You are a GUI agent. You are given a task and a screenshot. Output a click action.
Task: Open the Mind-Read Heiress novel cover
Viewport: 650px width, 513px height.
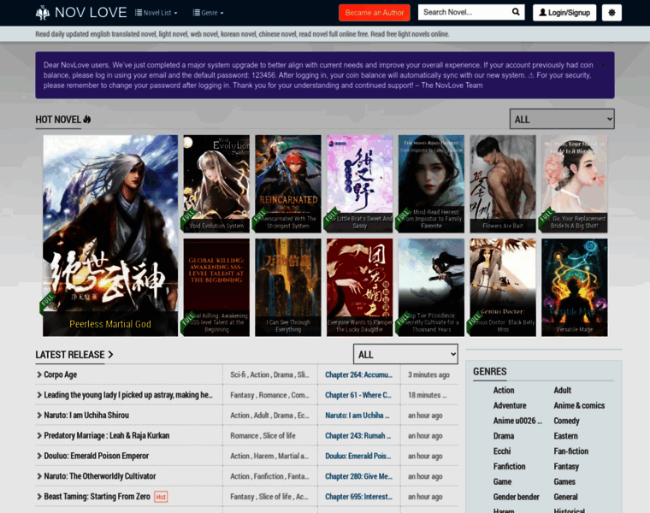[431, 184]
